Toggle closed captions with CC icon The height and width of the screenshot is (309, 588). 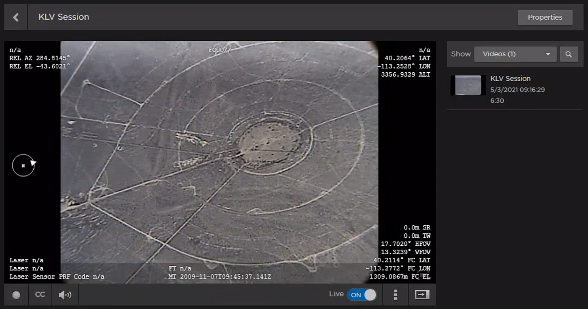point(40,295)
